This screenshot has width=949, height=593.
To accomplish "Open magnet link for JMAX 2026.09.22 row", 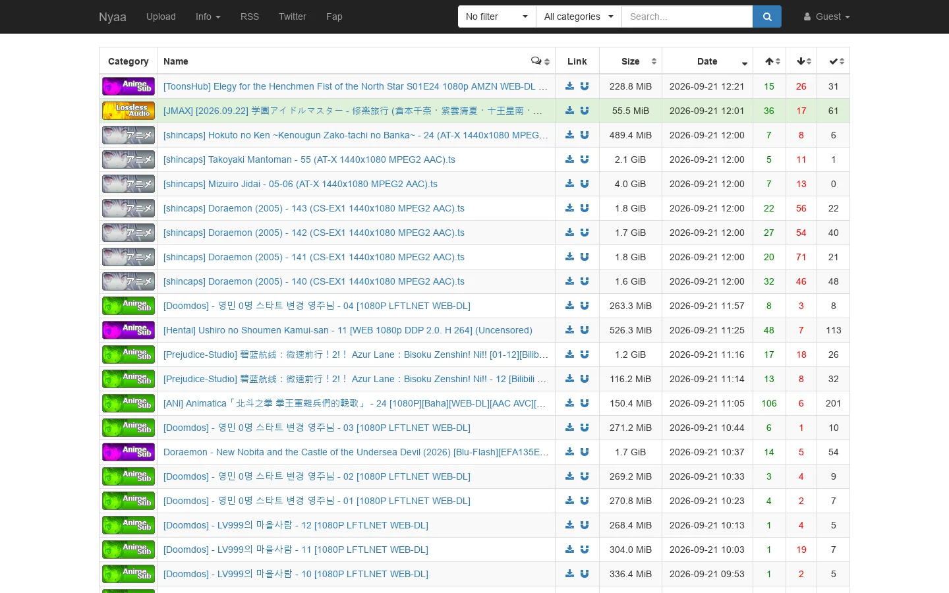I will coord(585,111).
